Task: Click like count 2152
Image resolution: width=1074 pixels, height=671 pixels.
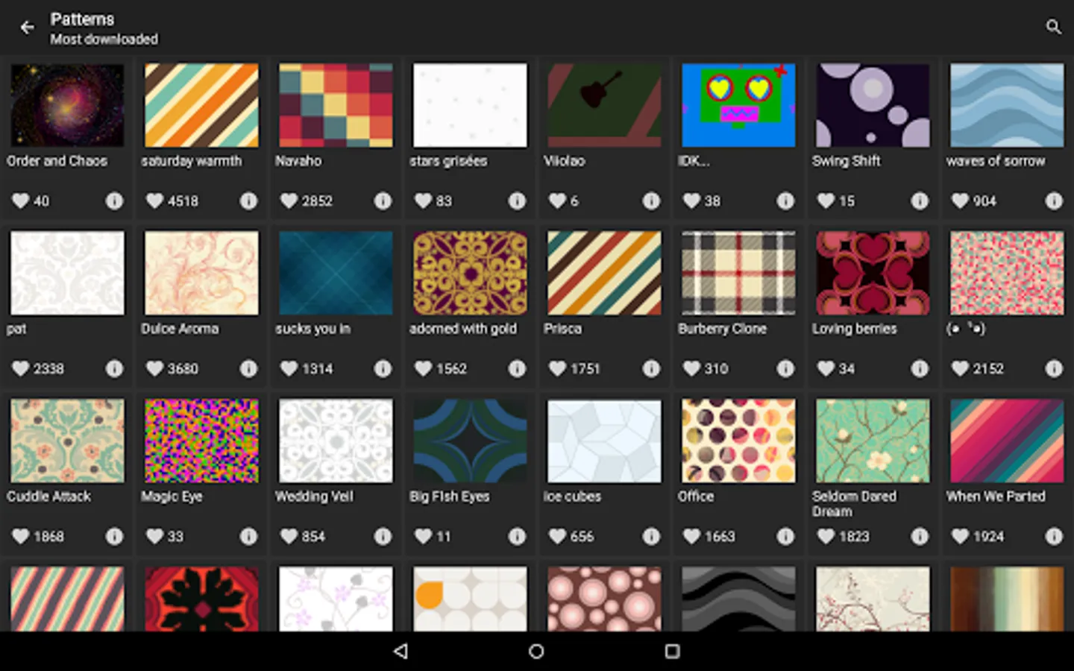Action: coord(988,368)
